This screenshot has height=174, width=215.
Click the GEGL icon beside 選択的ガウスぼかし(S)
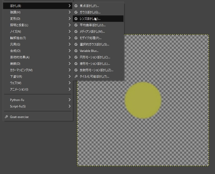click(x=76, y=44)
